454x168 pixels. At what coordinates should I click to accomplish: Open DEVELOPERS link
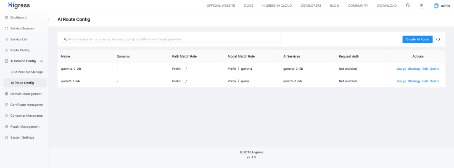pos(311,5)
